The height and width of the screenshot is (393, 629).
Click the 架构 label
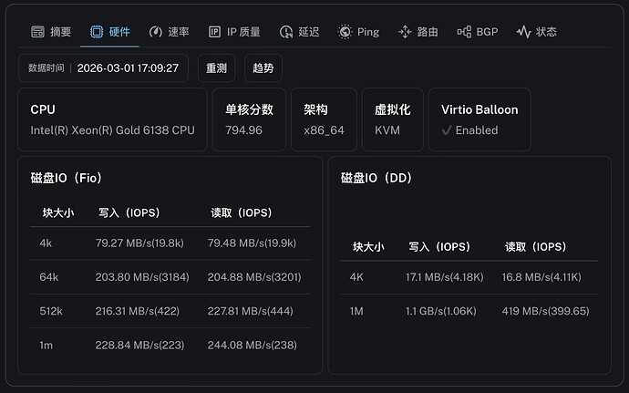click(315, 109)
